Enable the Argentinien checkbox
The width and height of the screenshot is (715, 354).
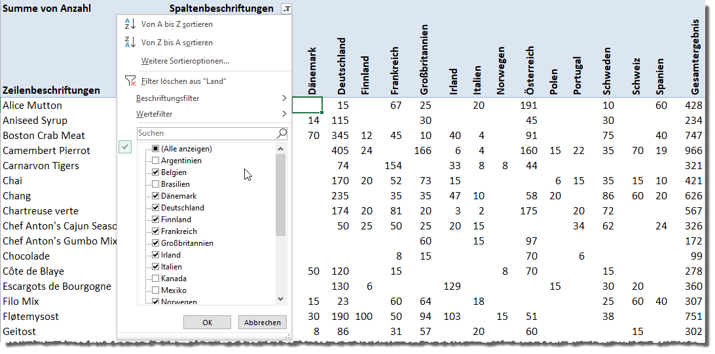coord(155,161)
